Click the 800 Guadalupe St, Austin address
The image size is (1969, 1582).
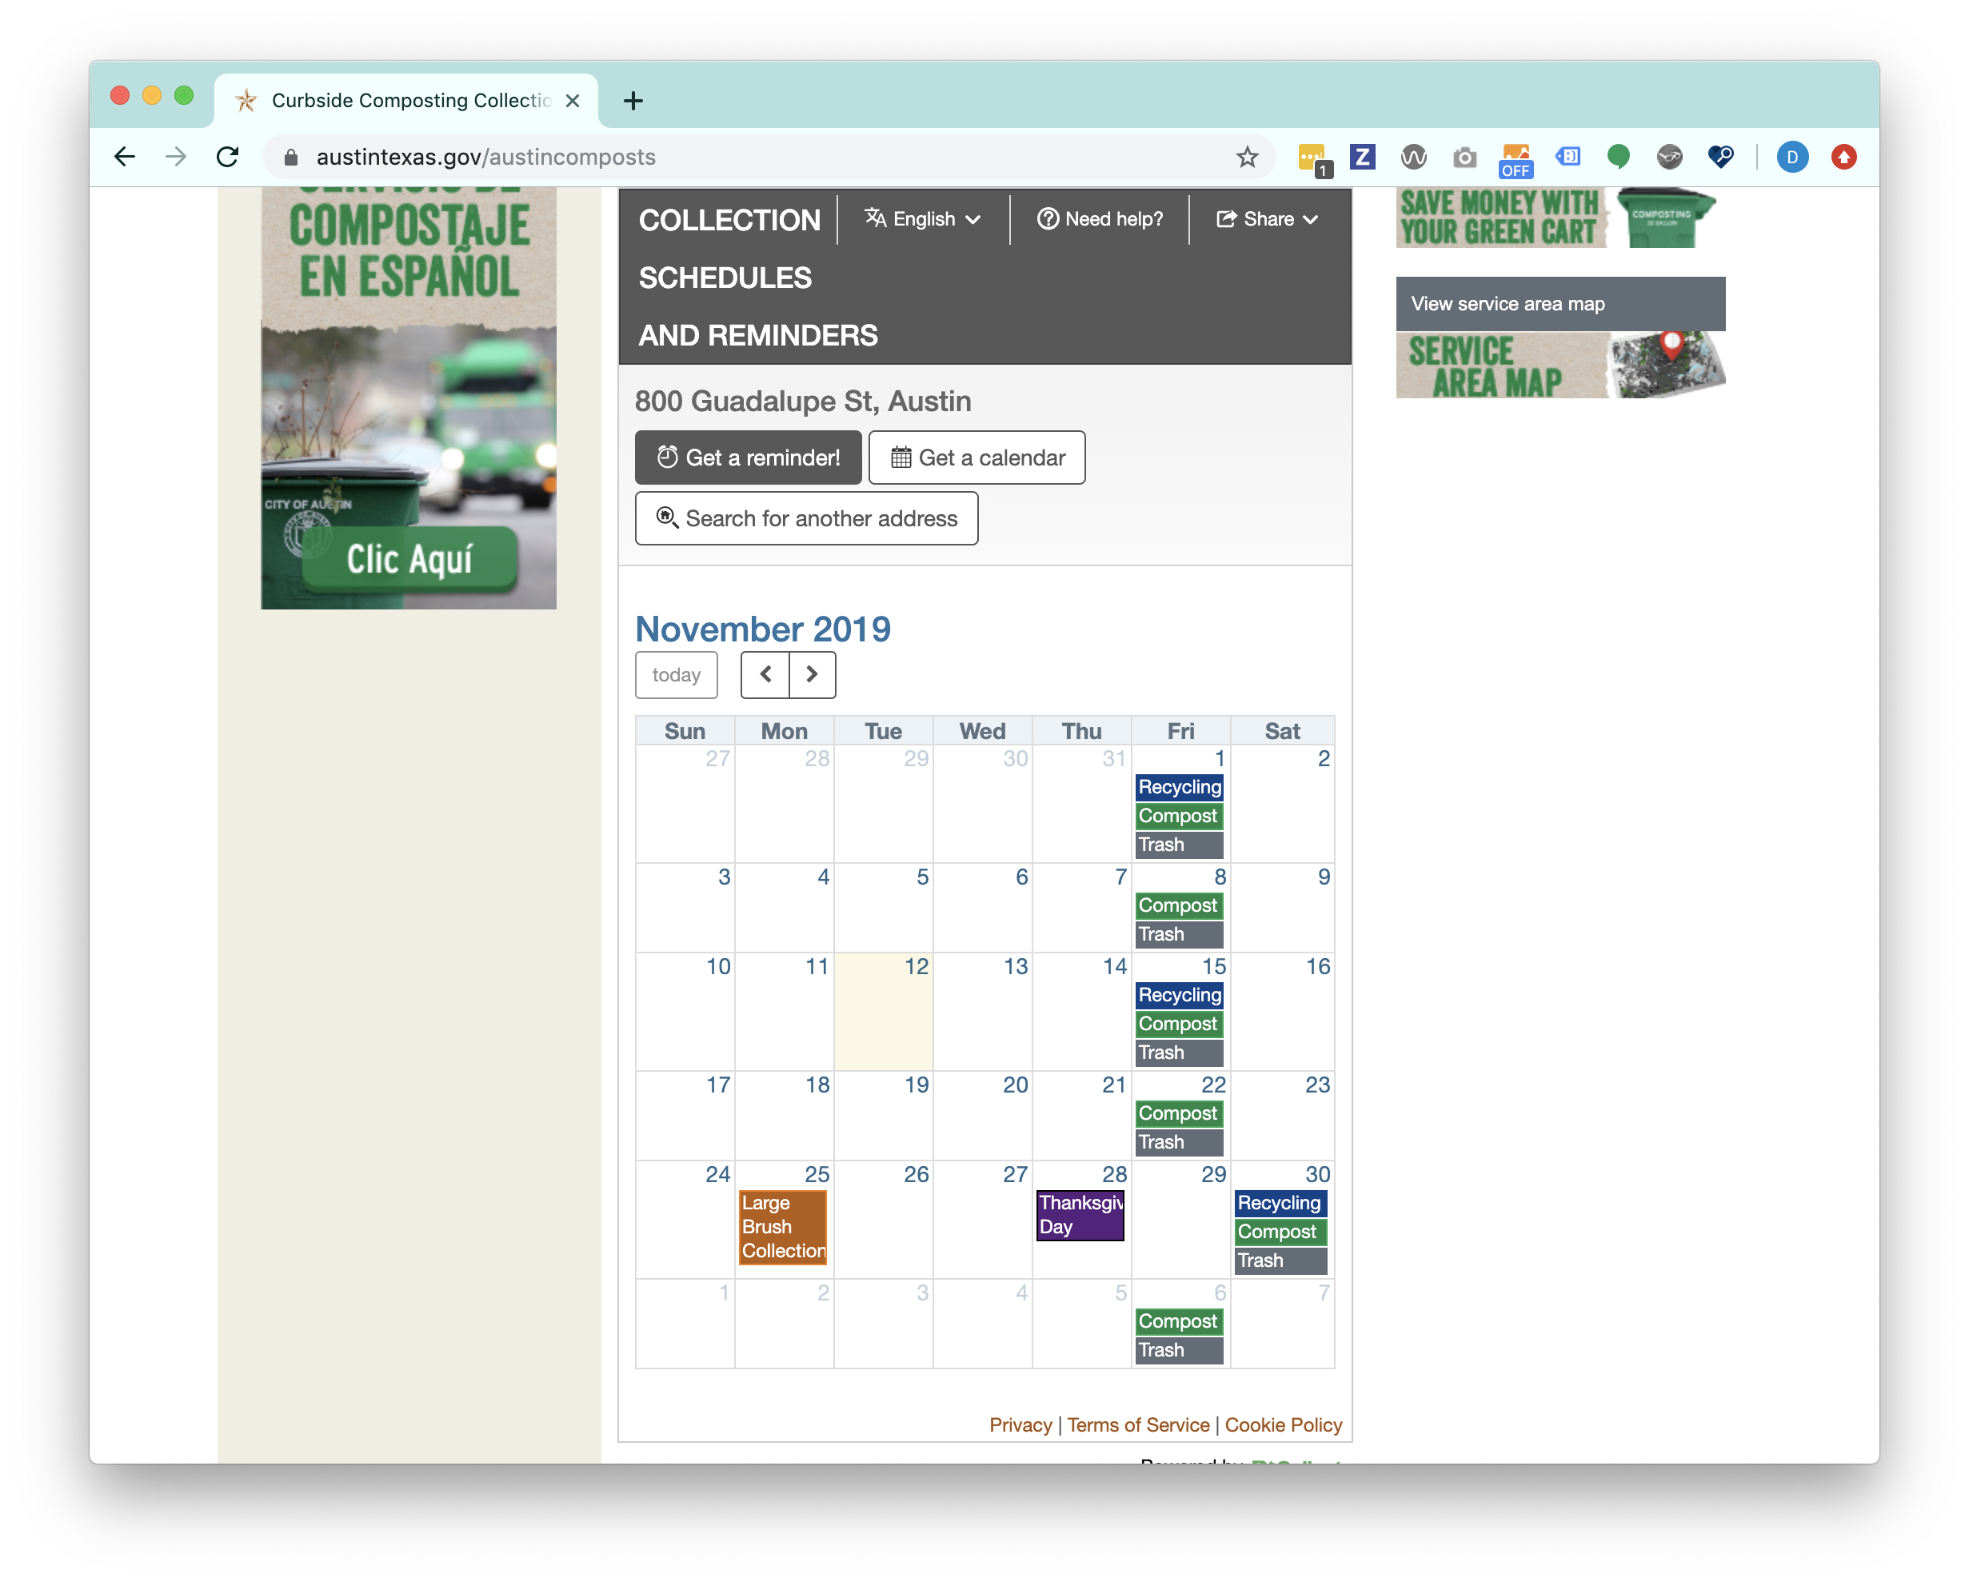[803, 401]
